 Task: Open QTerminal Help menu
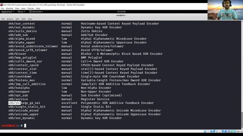point(30,19)
